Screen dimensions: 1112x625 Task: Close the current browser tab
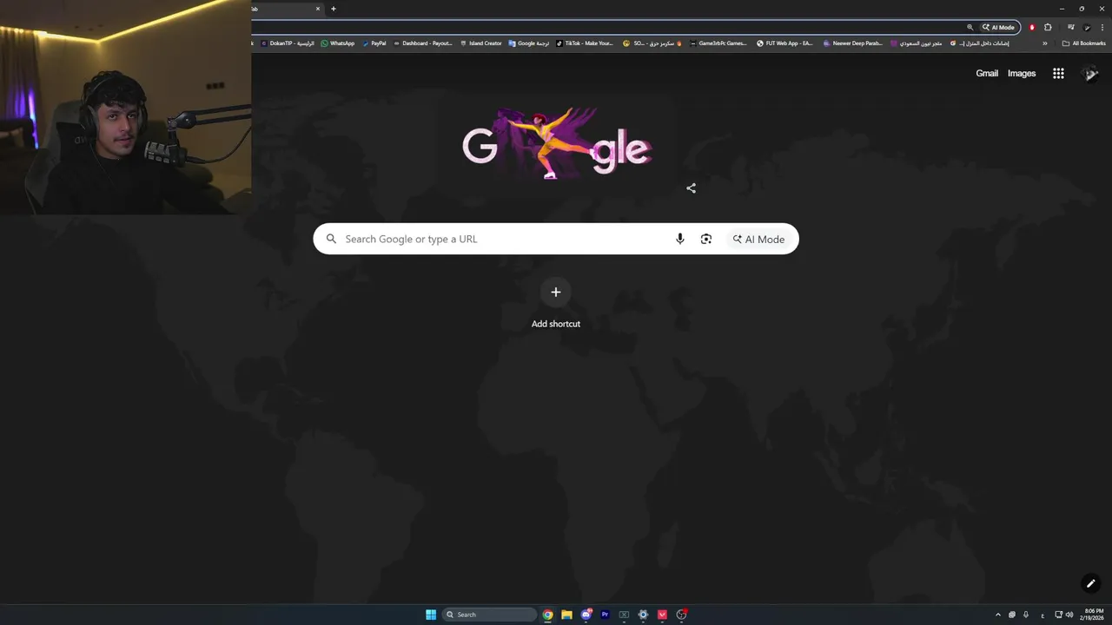click(318, 9)
